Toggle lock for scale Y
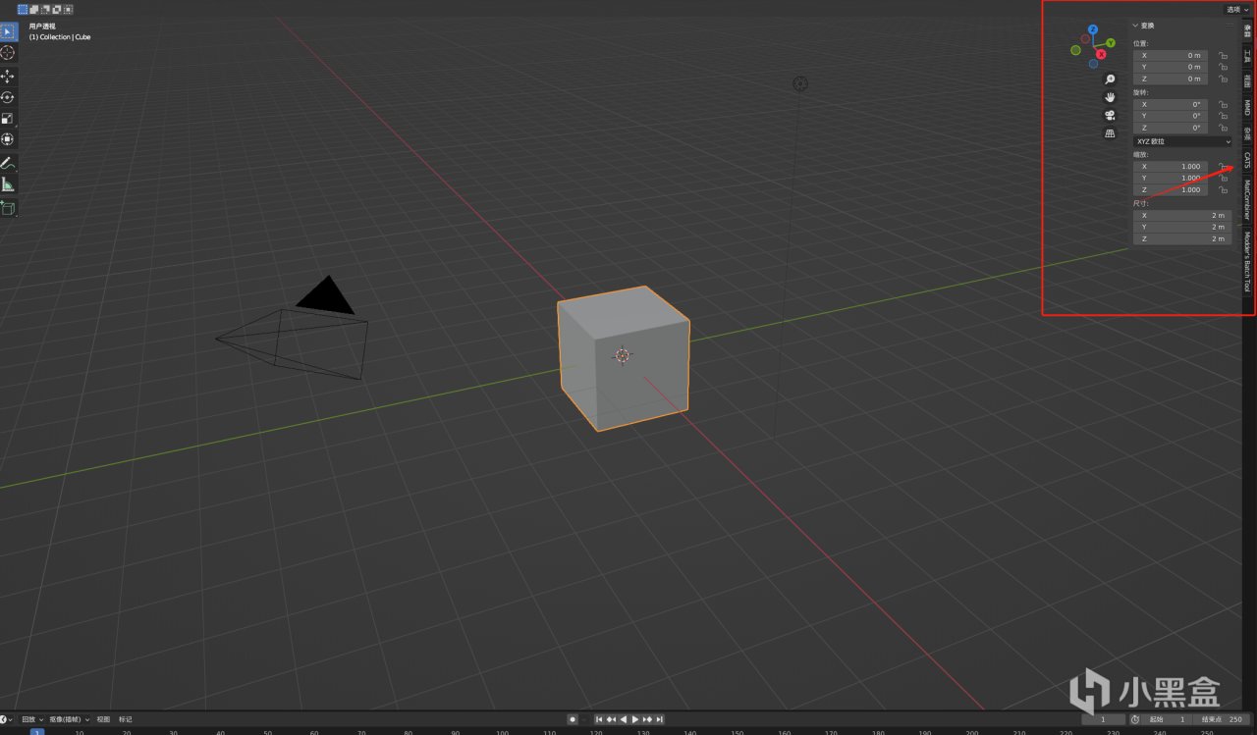The image size is (1257, 735). tap(1223, 179)
